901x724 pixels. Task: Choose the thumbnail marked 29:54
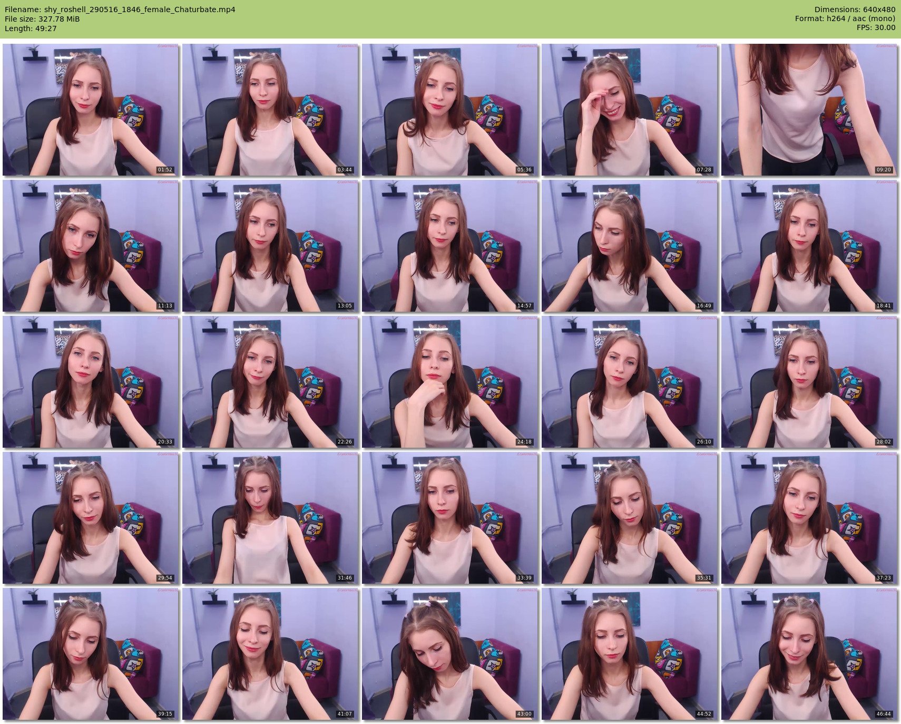(x=90, y=518)
